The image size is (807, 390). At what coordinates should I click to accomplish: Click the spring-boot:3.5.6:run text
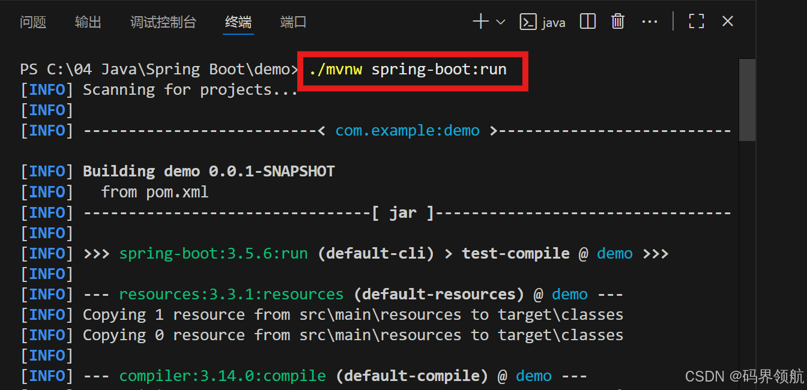click(213, 253)
